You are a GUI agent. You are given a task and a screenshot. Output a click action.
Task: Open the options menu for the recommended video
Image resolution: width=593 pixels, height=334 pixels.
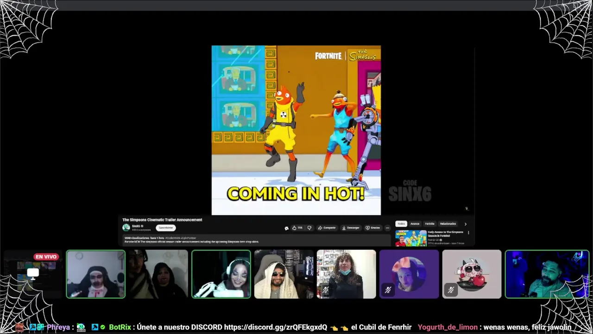(x=468, y=233)
